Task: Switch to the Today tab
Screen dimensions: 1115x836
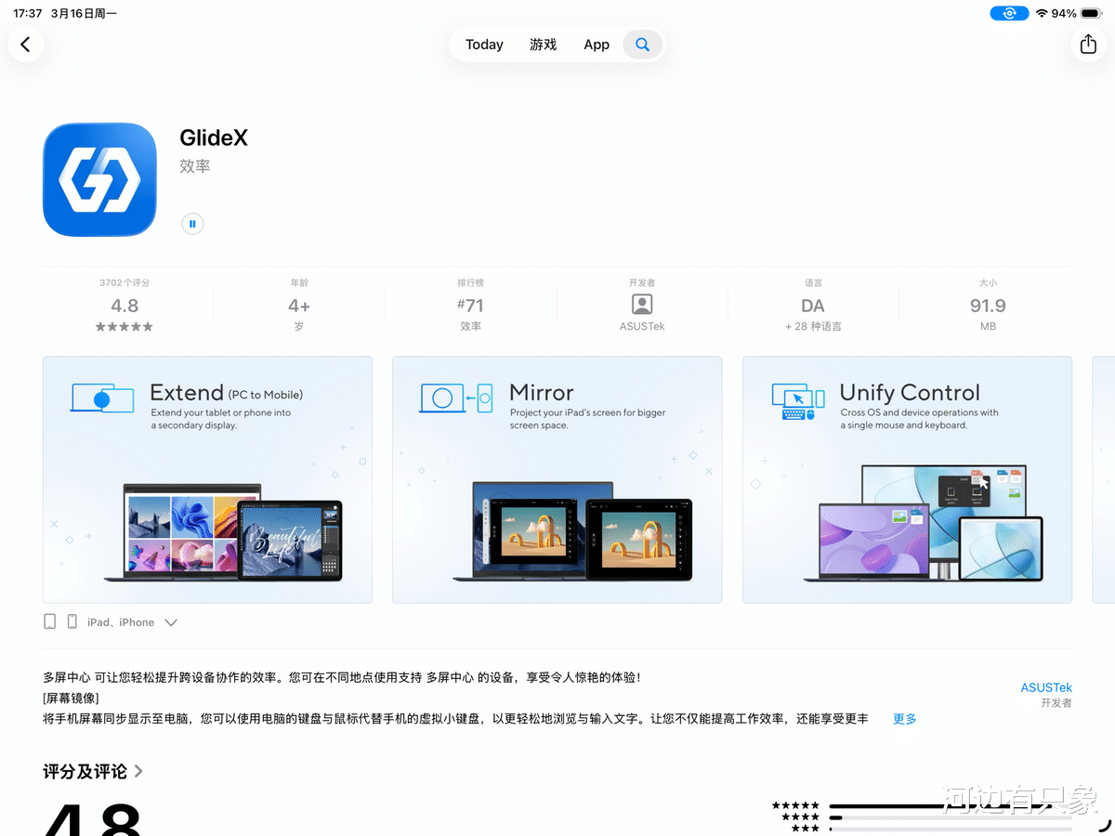Action: click(x=484, y=45)
